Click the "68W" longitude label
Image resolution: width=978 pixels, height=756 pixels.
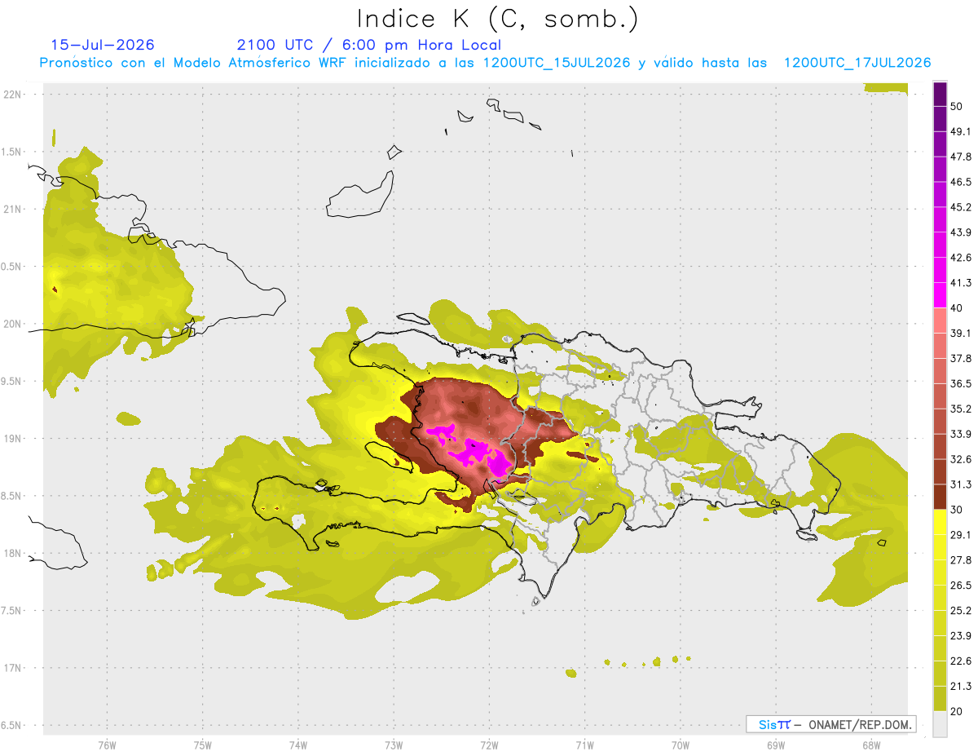click(870, 745)
